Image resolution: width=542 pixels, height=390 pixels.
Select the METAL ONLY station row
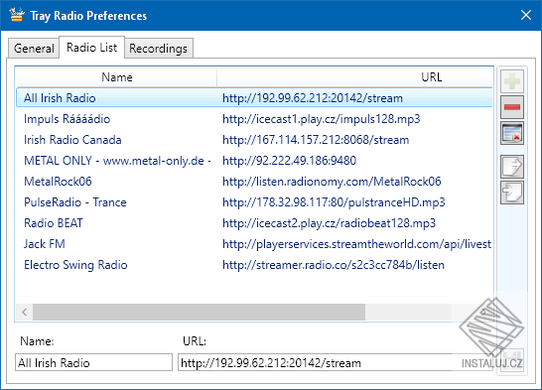[254, 161]
